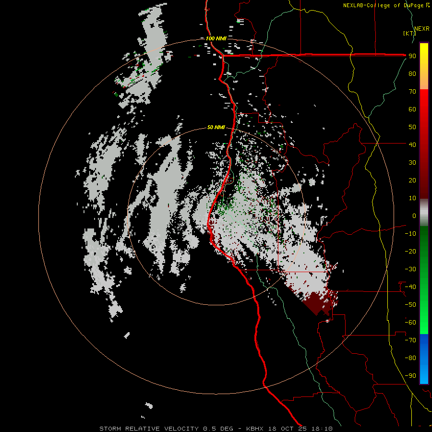Click the 18:10 timestamp
The image size is (432, 432).
coord(322,429)
